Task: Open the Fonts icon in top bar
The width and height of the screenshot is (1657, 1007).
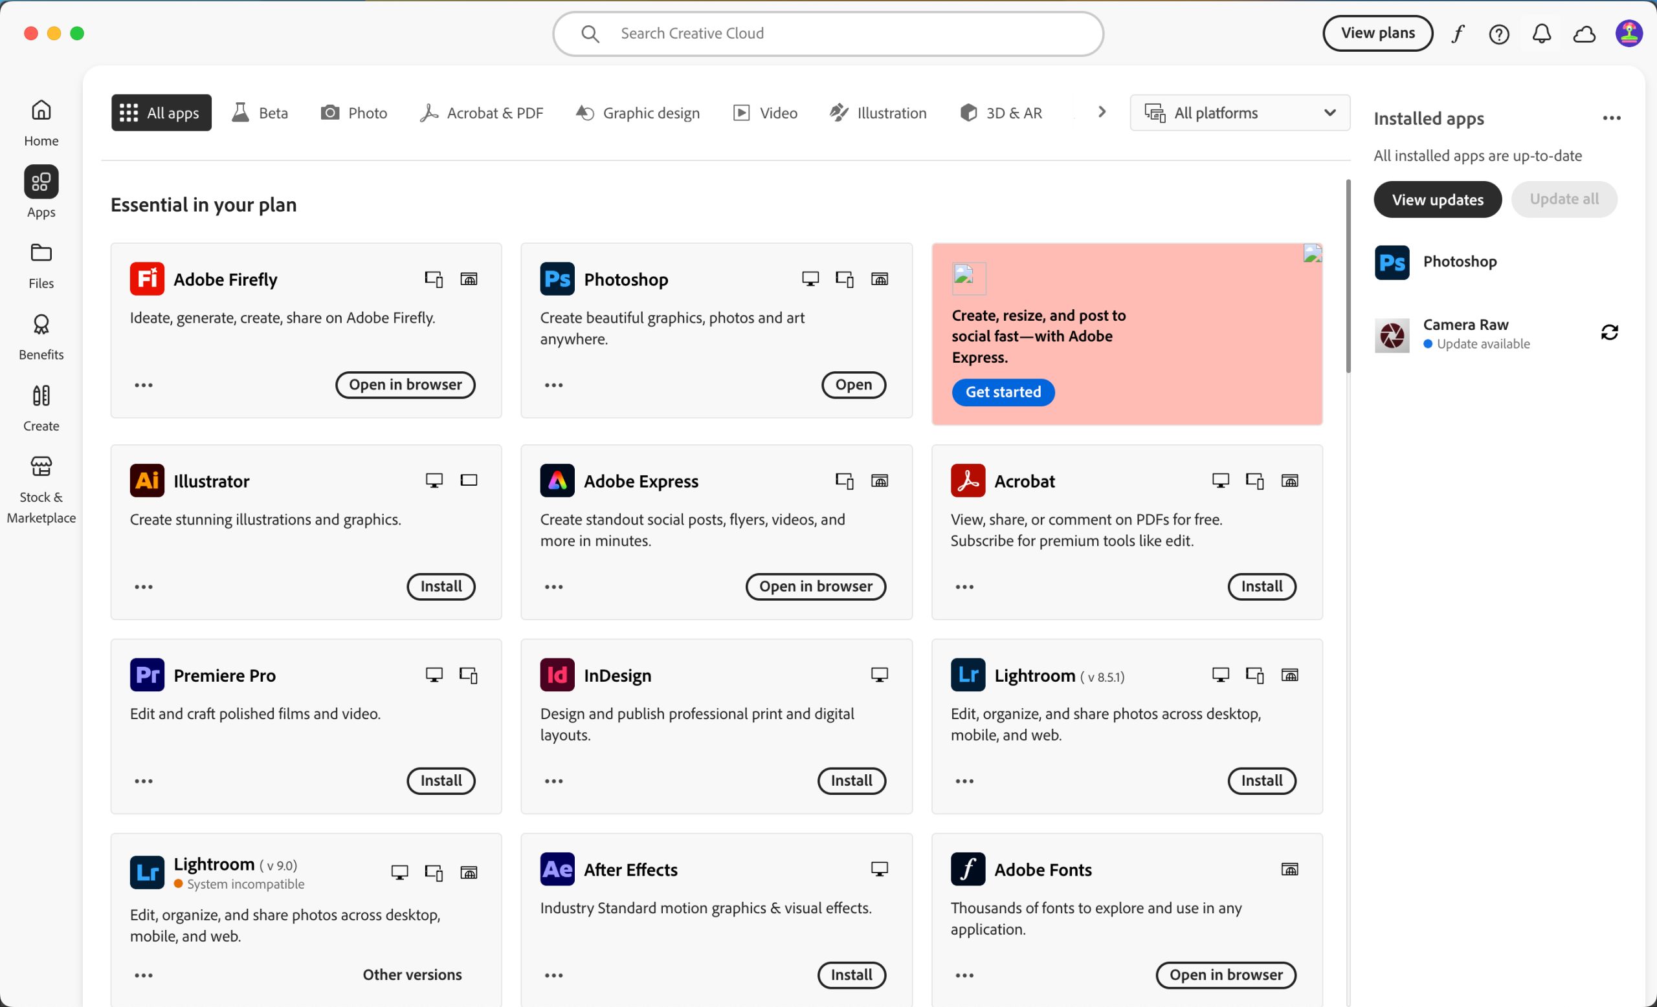Action: click(x=1457, y=34)
